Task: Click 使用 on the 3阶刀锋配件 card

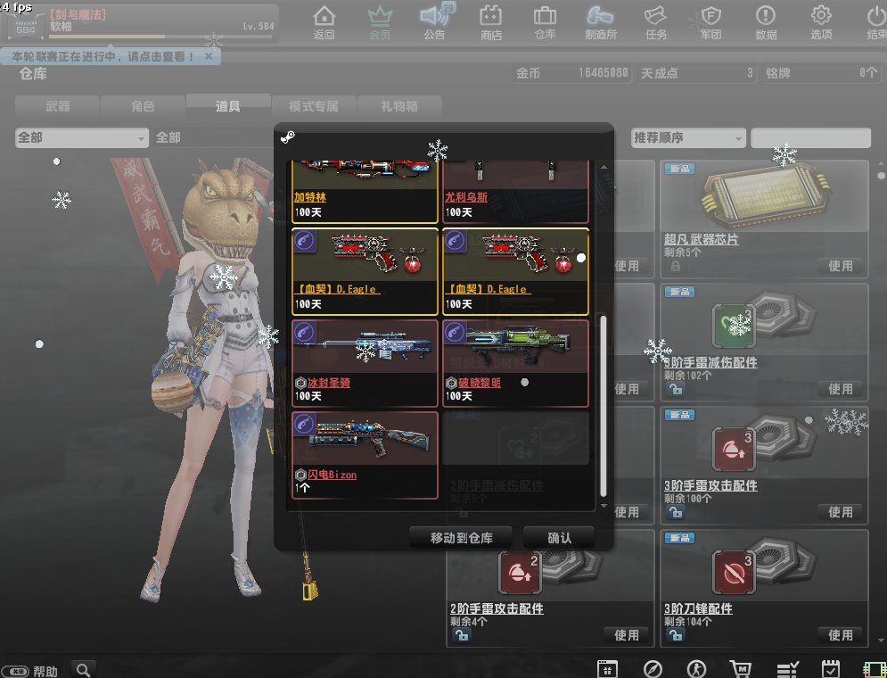Action: pos(841,635)
